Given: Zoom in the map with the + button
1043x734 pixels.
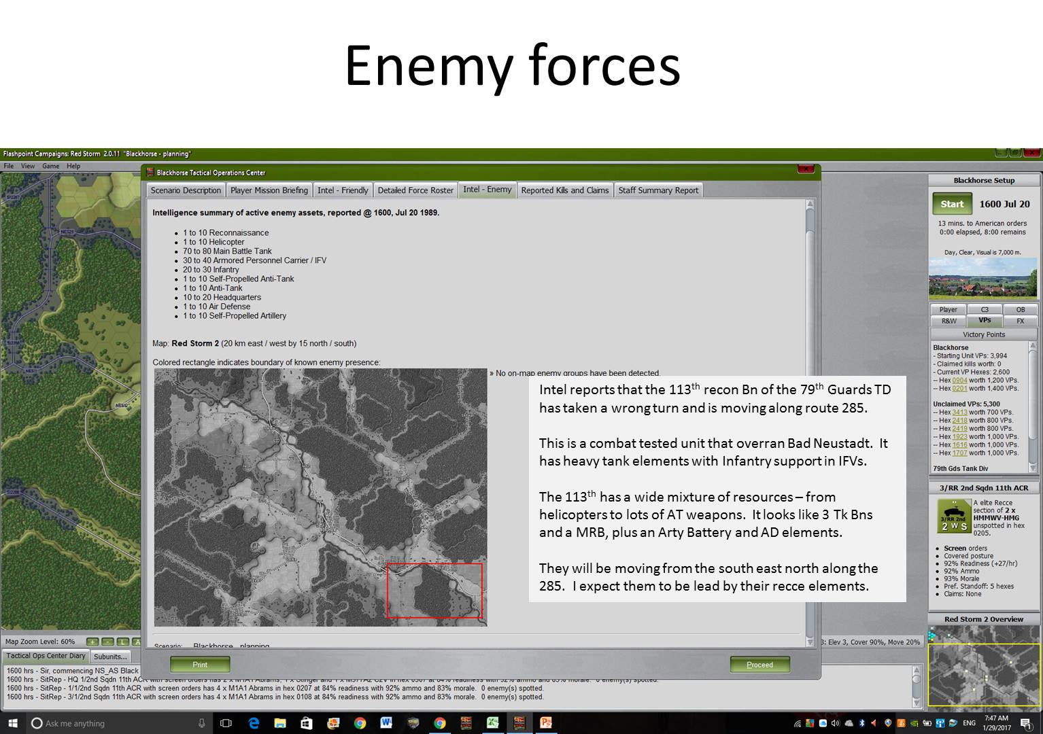Looking at the screenshot, I should click(93, 642).
